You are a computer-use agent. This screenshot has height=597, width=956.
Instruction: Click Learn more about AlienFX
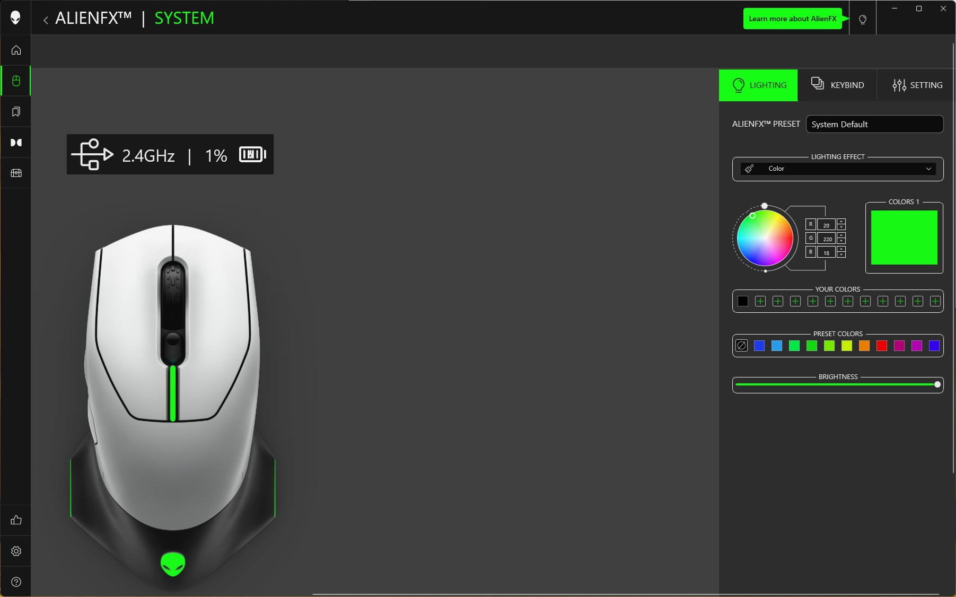[792, 19]
